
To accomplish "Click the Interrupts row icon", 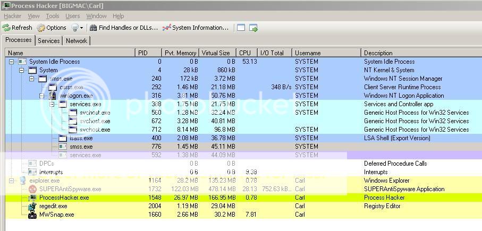I will tap(32, 172).
